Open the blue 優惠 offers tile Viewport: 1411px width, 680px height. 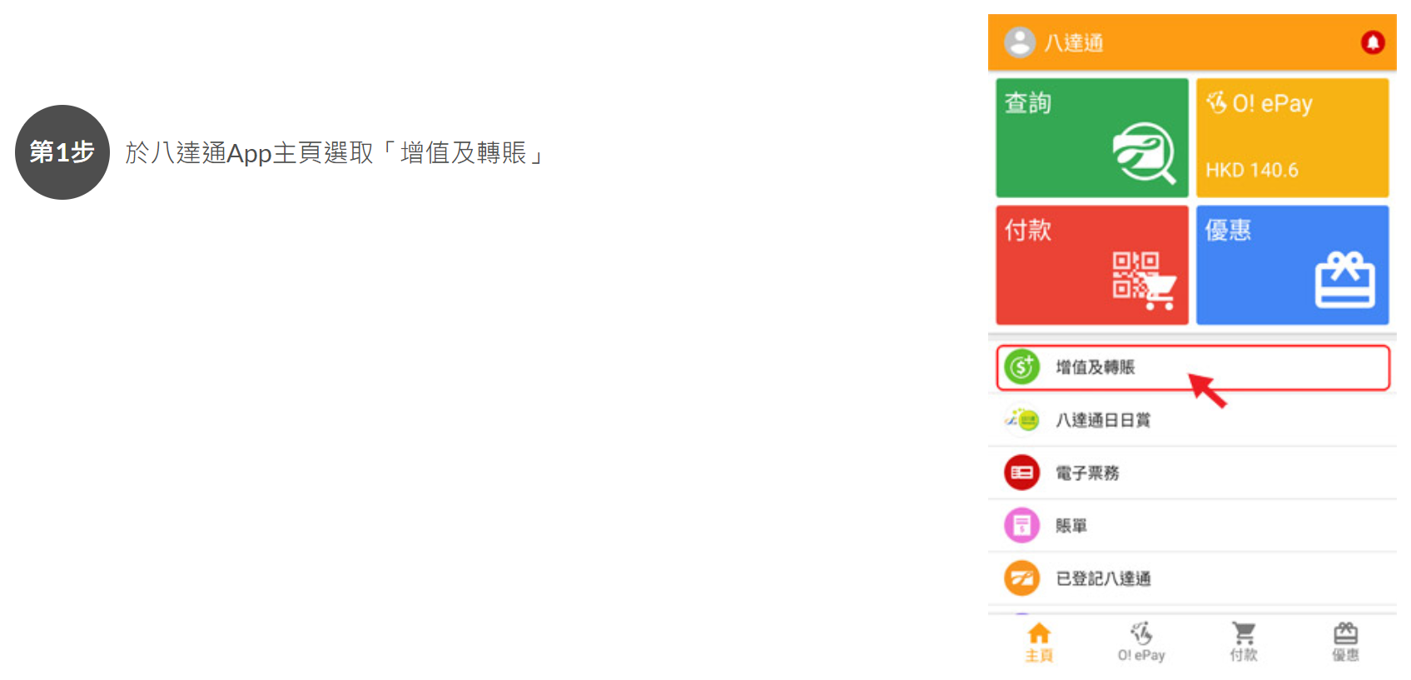(1292, 266)
